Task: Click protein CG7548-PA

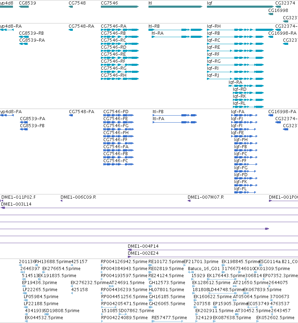Action: coord(82,112)
